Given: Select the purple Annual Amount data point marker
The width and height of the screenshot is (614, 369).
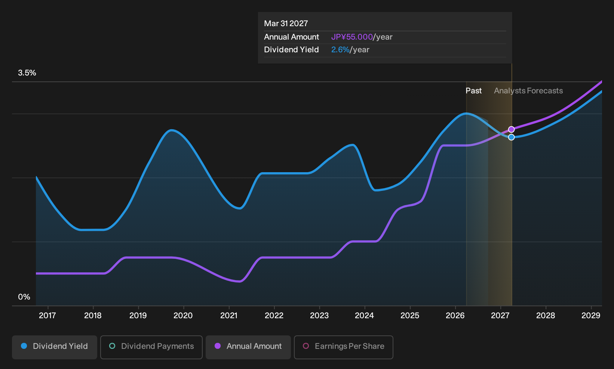Looking at the screenshot, I should [511, 129].
